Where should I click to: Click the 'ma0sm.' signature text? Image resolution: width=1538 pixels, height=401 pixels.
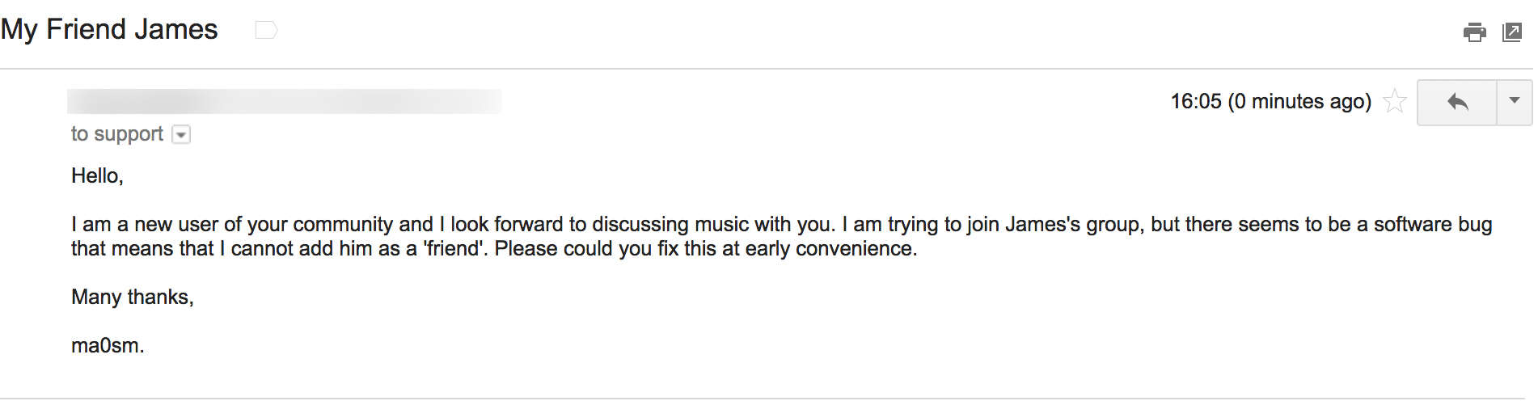[108, 346]
